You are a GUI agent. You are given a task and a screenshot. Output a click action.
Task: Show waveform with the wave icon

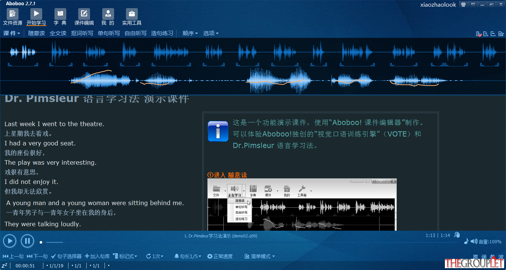(500, 34)
